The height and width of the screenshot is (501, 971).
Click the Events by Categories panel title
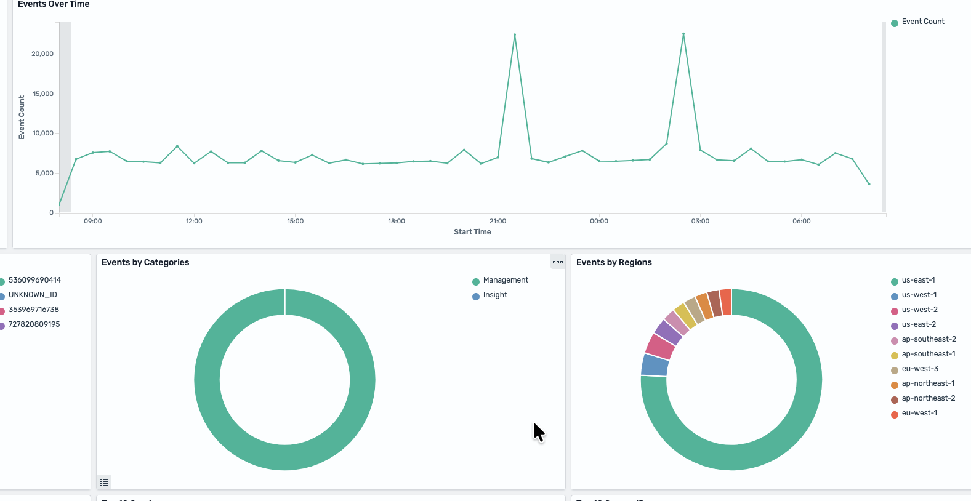click(145, 262)
